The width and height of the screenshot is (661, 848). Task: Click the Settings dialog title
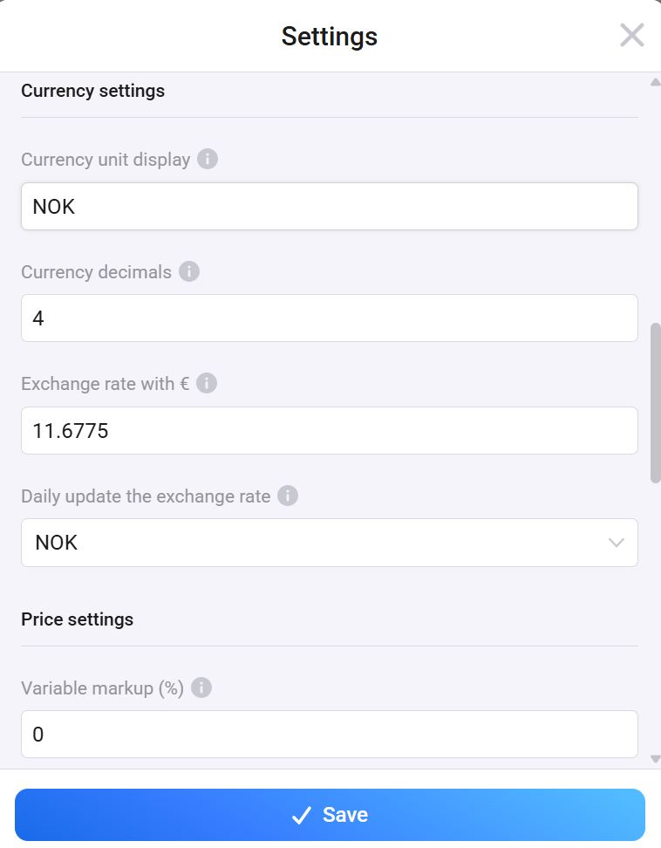pyautogui.click(x=330, y=37)
